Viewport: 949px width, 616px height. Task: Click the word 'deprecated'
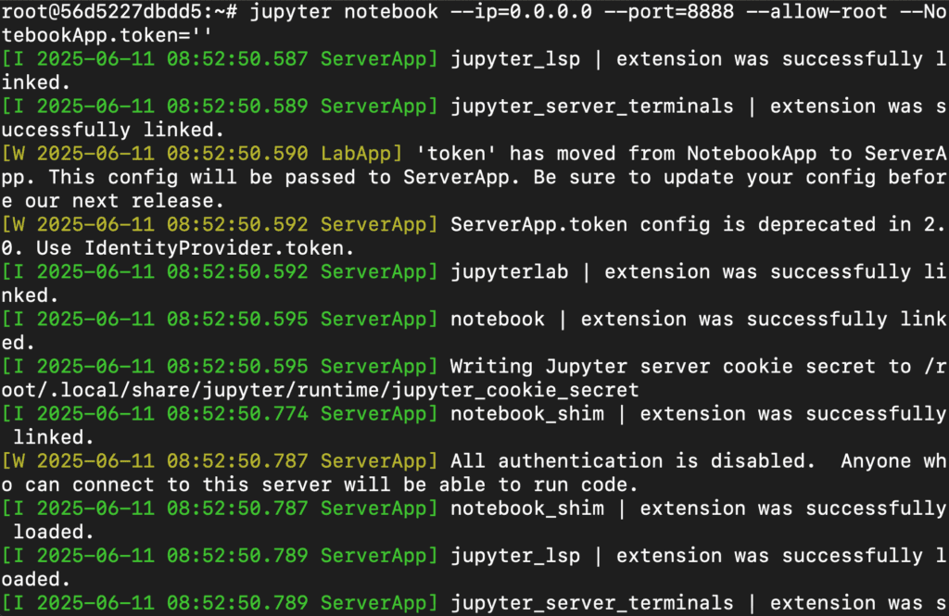817,224
